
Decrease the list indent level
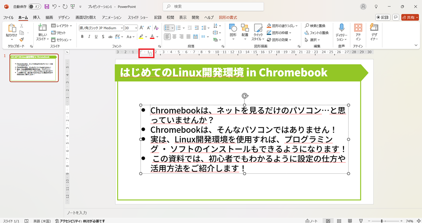(190, 28)
